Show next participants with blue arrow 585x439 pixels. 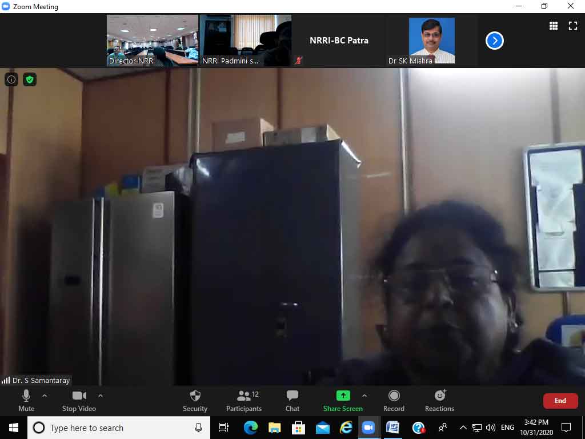point(495,41)
